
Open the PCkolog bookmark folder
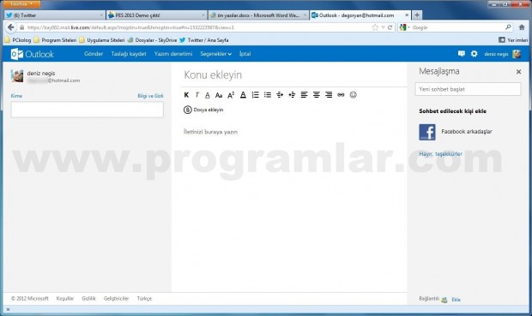point(18,40)
